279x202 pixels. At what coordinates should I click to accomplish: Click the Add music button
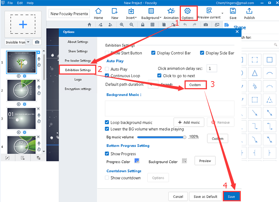click(x=189, y=122)
